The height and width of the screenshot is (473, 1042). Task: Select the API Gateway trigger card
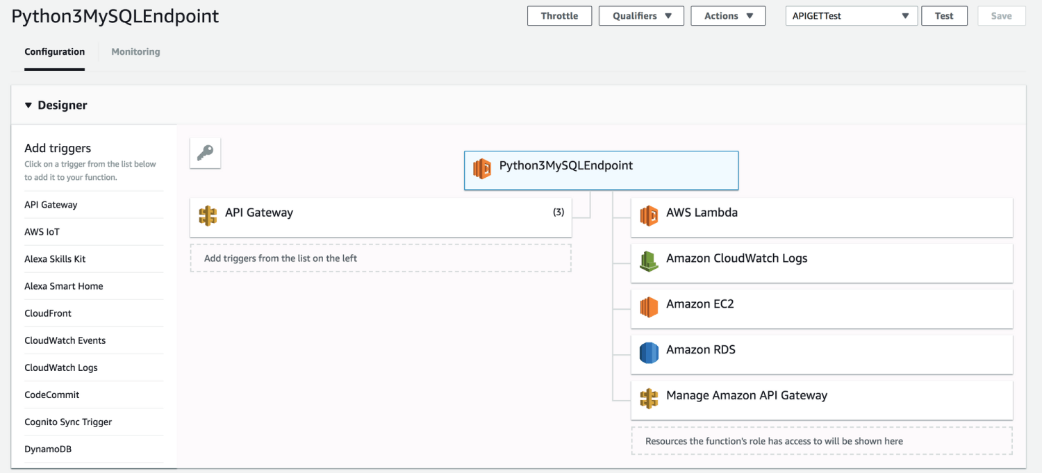coord(381,217)
